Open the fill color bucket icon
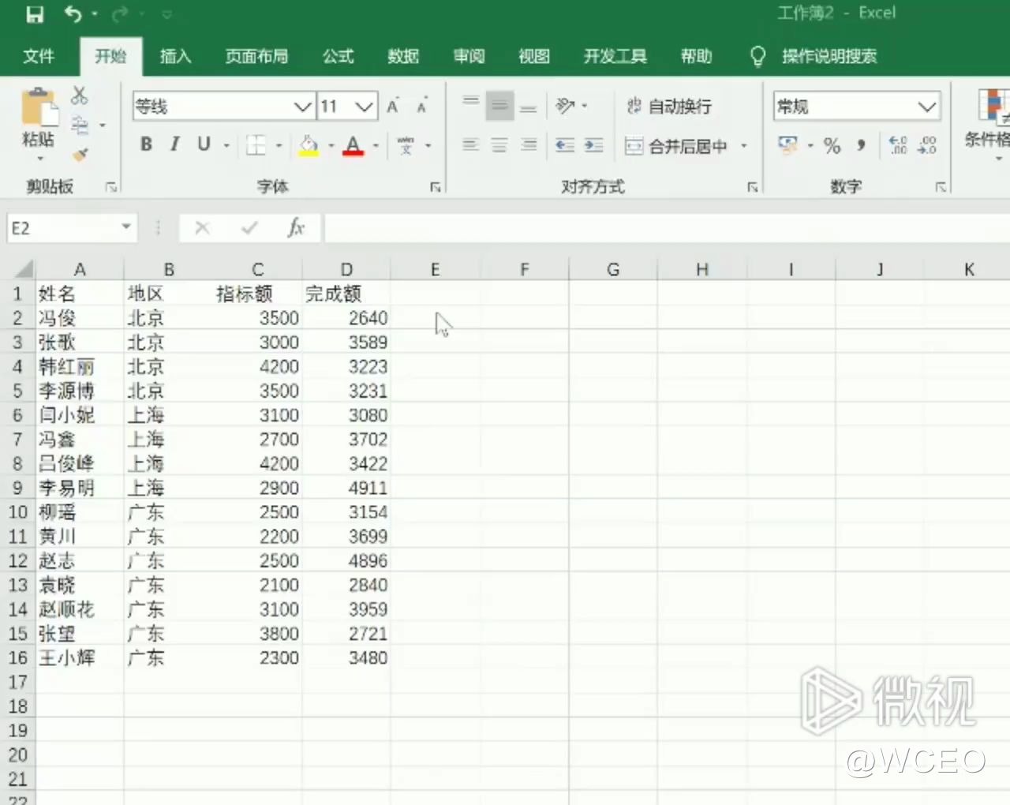 coord(309,145)
